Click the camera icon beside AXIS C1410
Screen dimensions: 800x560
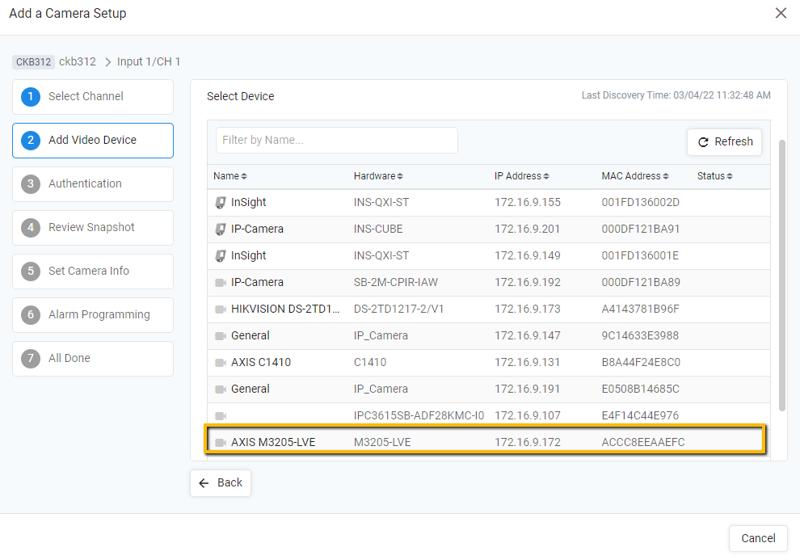(x=221, y=363)
